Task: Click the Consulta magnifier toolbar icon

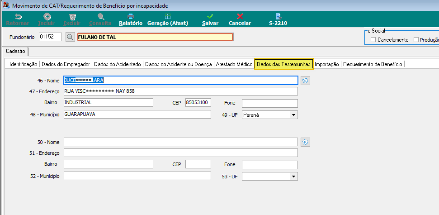Action: pyautogui.click(x=100, y=17)
